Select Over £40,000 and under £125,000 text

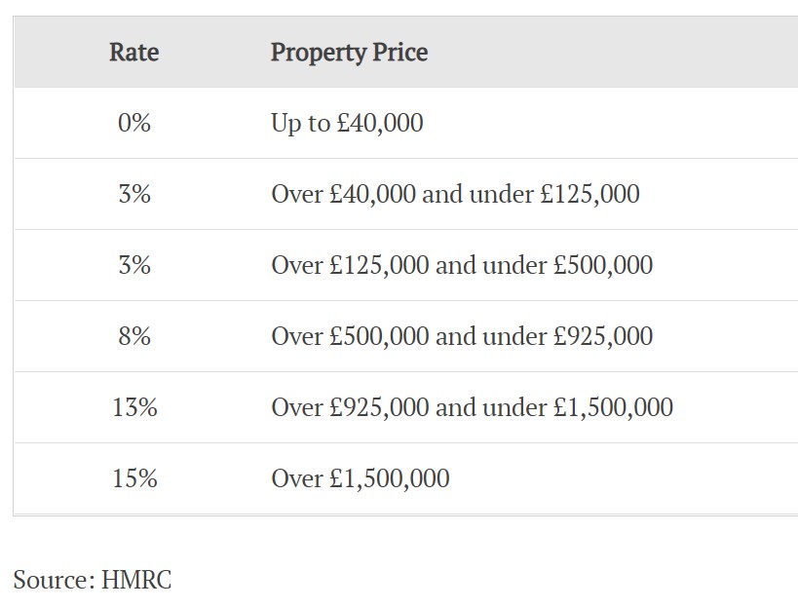[x=455, y=194]
